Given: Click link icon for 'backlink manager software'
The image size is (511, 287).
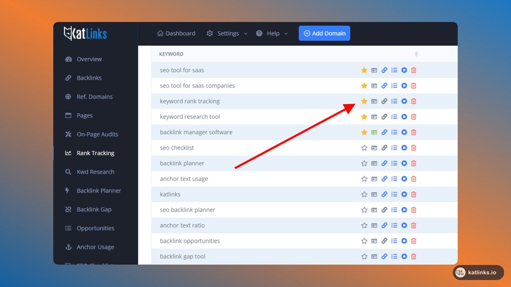Looking at the screenshot, I should tap(384, 132).
